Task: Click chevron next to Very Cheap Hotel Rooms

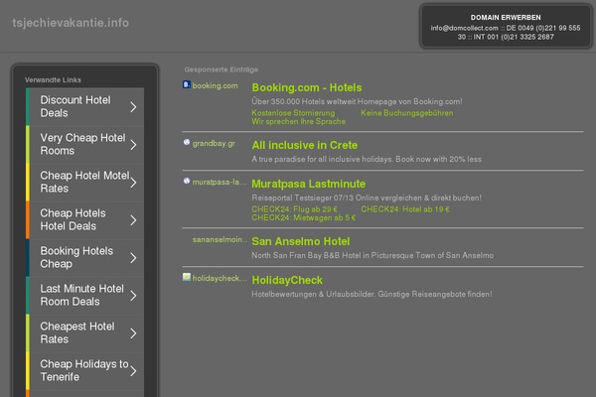Action: [133, 144]
